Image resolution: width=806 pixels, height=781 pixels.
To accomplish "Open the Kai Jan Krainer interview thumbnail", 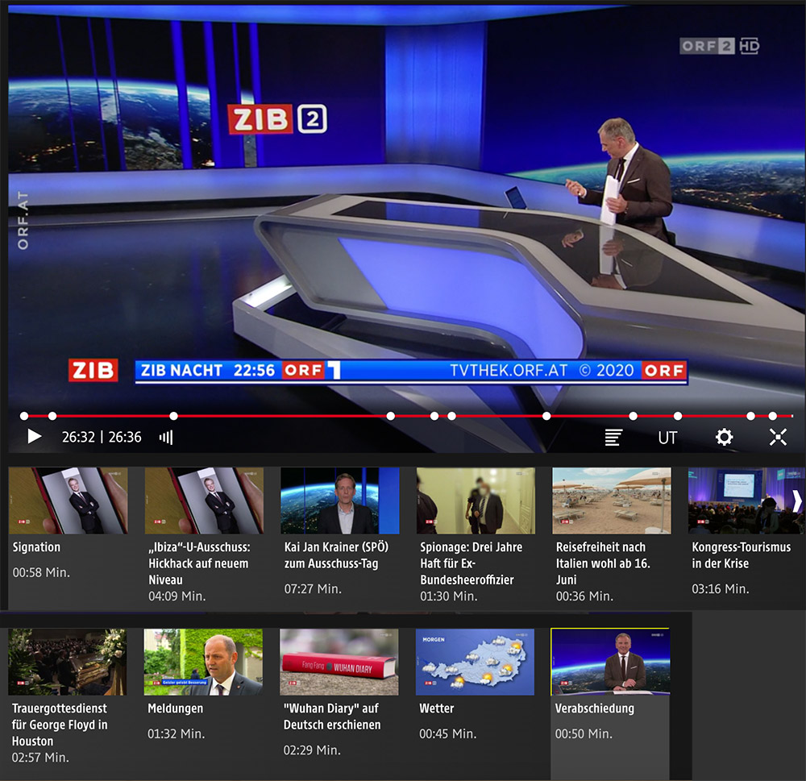I will pyautogui.click(x=340, y=501).
